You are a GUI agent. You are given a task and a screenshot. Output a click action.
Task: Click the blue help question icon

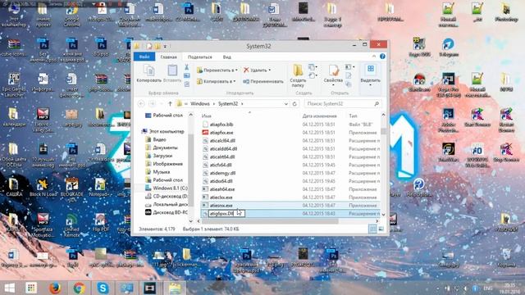[383, 57]
